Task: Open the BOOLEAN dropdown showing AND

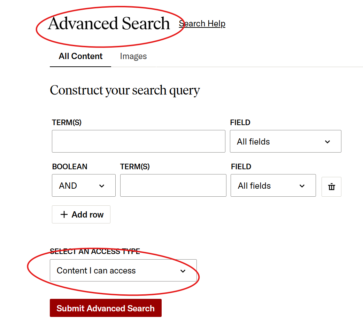Action: pos(84,186)
